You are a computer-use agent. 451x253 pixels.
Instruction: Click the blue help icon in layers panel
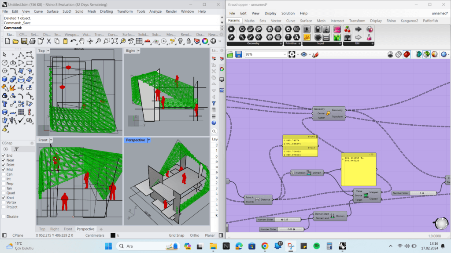[x=214, y=123]
